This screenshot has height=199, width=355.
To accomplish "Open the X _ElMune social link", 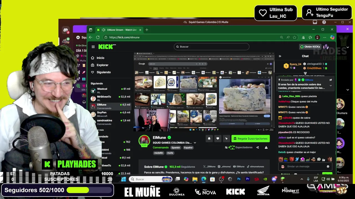I will click(209, 167).
